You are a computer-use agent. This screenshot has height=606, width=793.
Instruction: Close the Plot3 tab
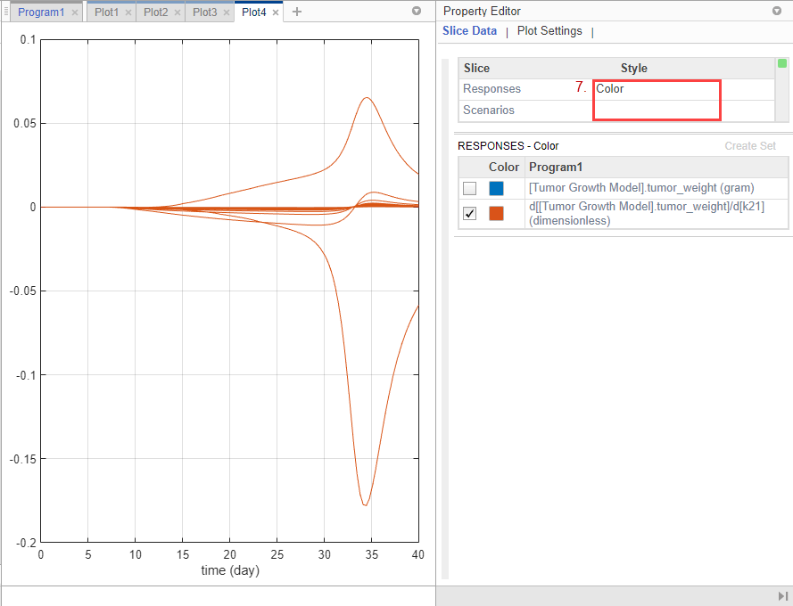[227, 12]
